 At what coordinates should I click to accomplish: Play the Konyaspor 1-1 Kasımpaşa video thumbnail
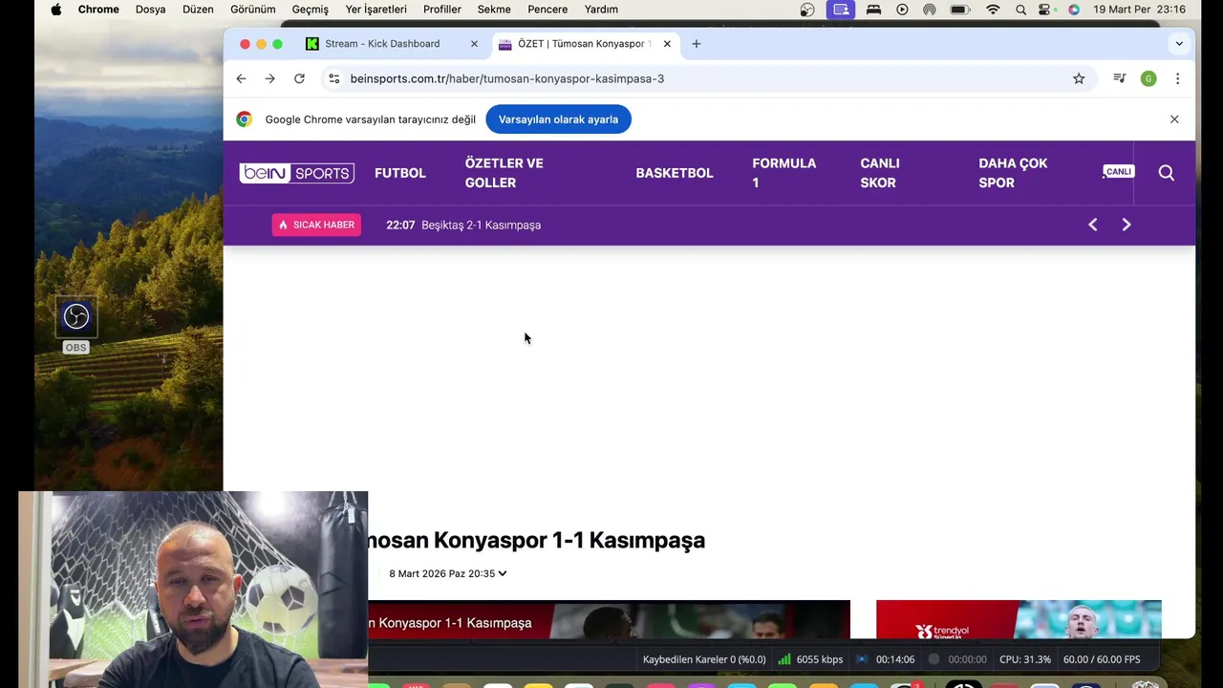[x=609, y=619]
